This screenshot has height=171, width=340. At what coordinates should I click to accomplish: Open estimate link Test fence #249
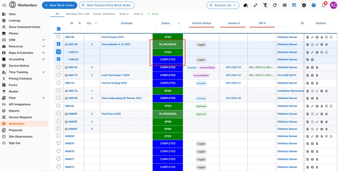click(x=111, y=114)
